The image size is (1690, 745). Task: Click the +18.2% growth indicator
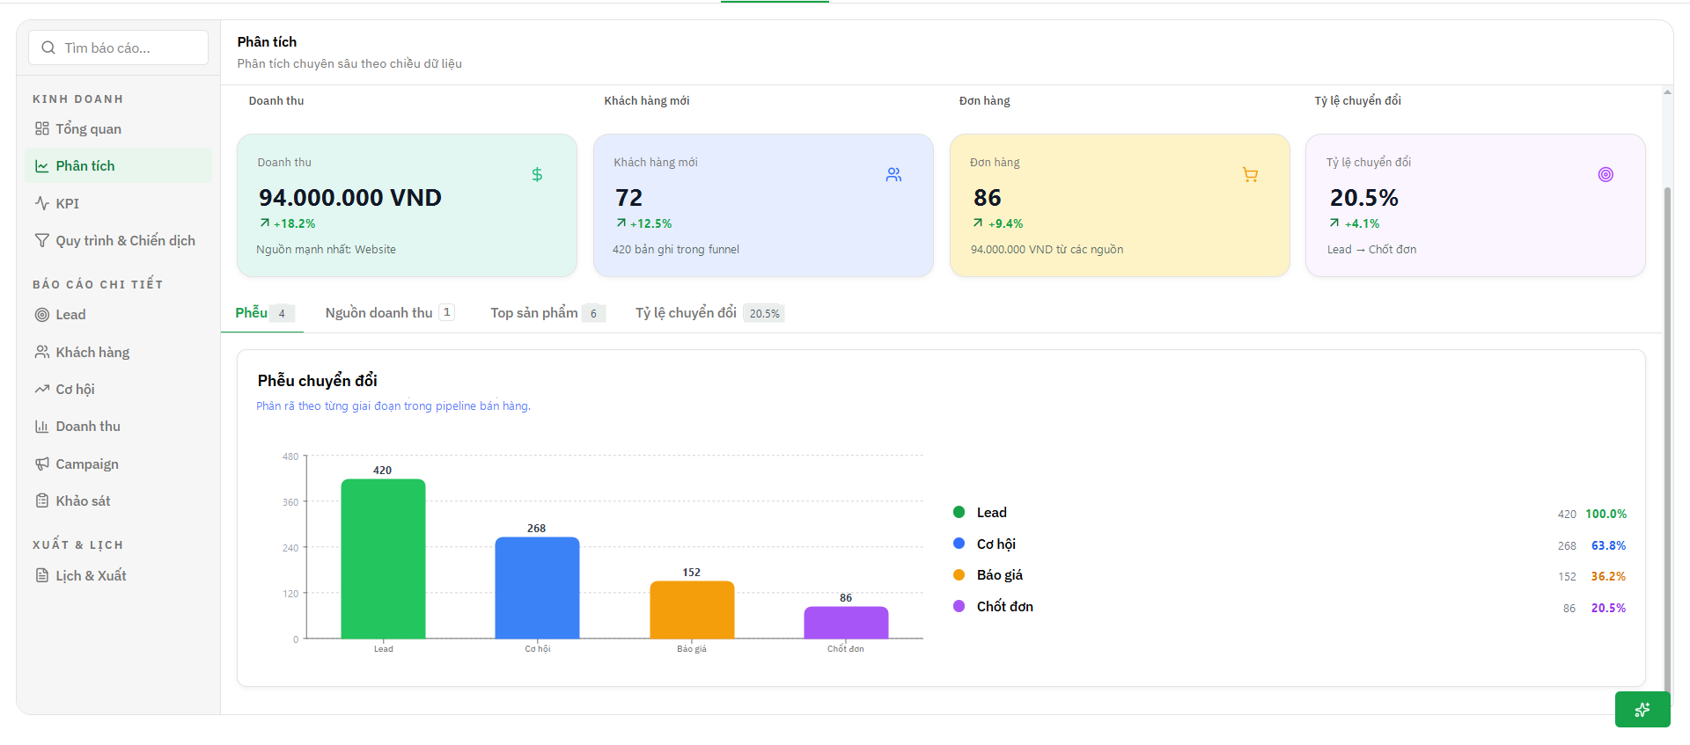288,224
